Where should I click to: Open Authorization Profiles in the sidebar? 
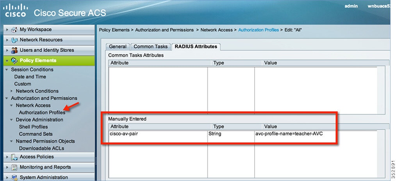point(42,113)
